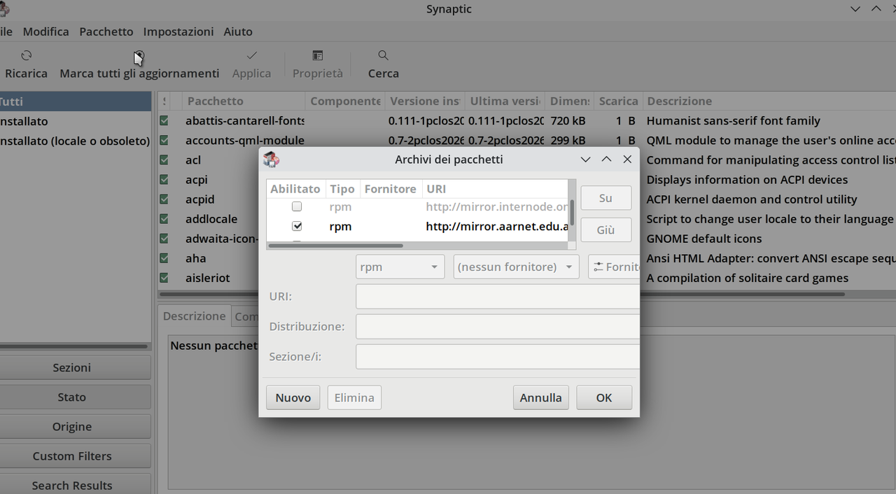Move the repository up with Su
This screenshot has width=896, height=494.
[x=606, y=198]
